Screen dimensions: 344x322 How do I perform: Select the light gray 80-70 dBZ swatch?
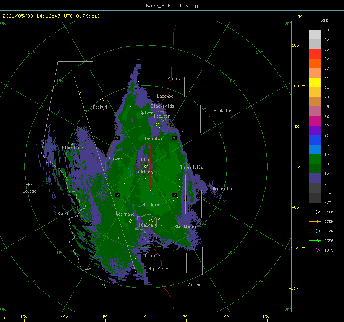tap(315, 35)
